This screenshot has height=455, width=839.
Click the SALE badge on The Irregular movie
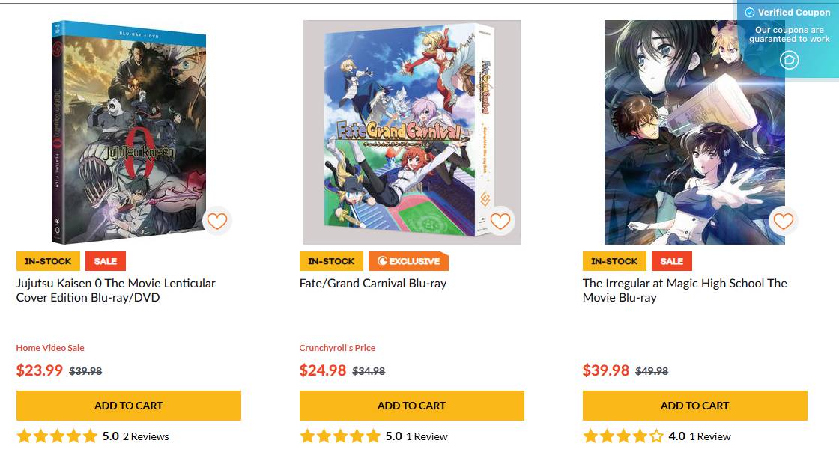pos(671,261)
